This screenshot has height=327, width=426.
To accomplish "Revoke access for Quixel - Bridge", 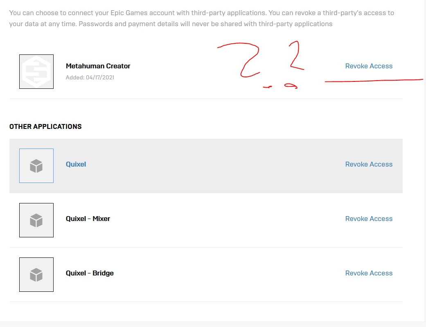I will (x=369, y=273).
